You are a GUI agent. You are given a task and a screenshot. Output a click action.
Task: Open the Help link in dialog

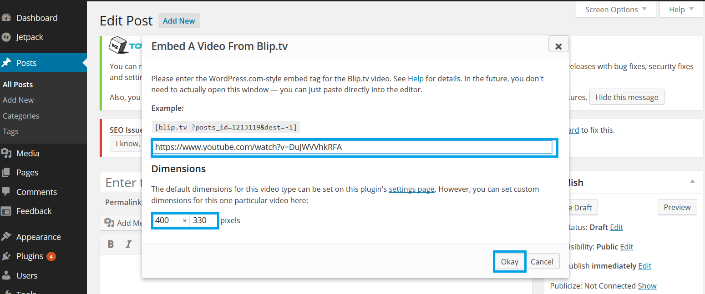click(x=416, y=79)
